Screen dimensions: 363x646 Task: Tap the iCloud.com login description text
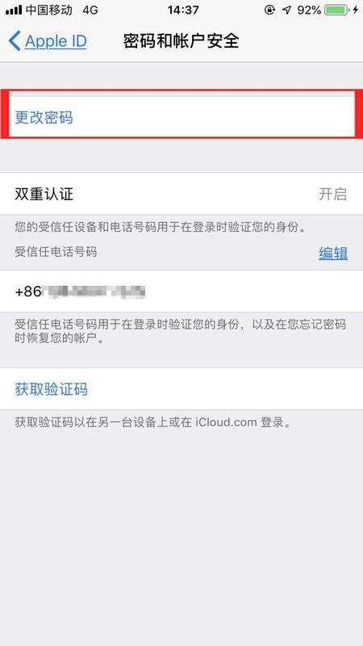pos(153,422)
